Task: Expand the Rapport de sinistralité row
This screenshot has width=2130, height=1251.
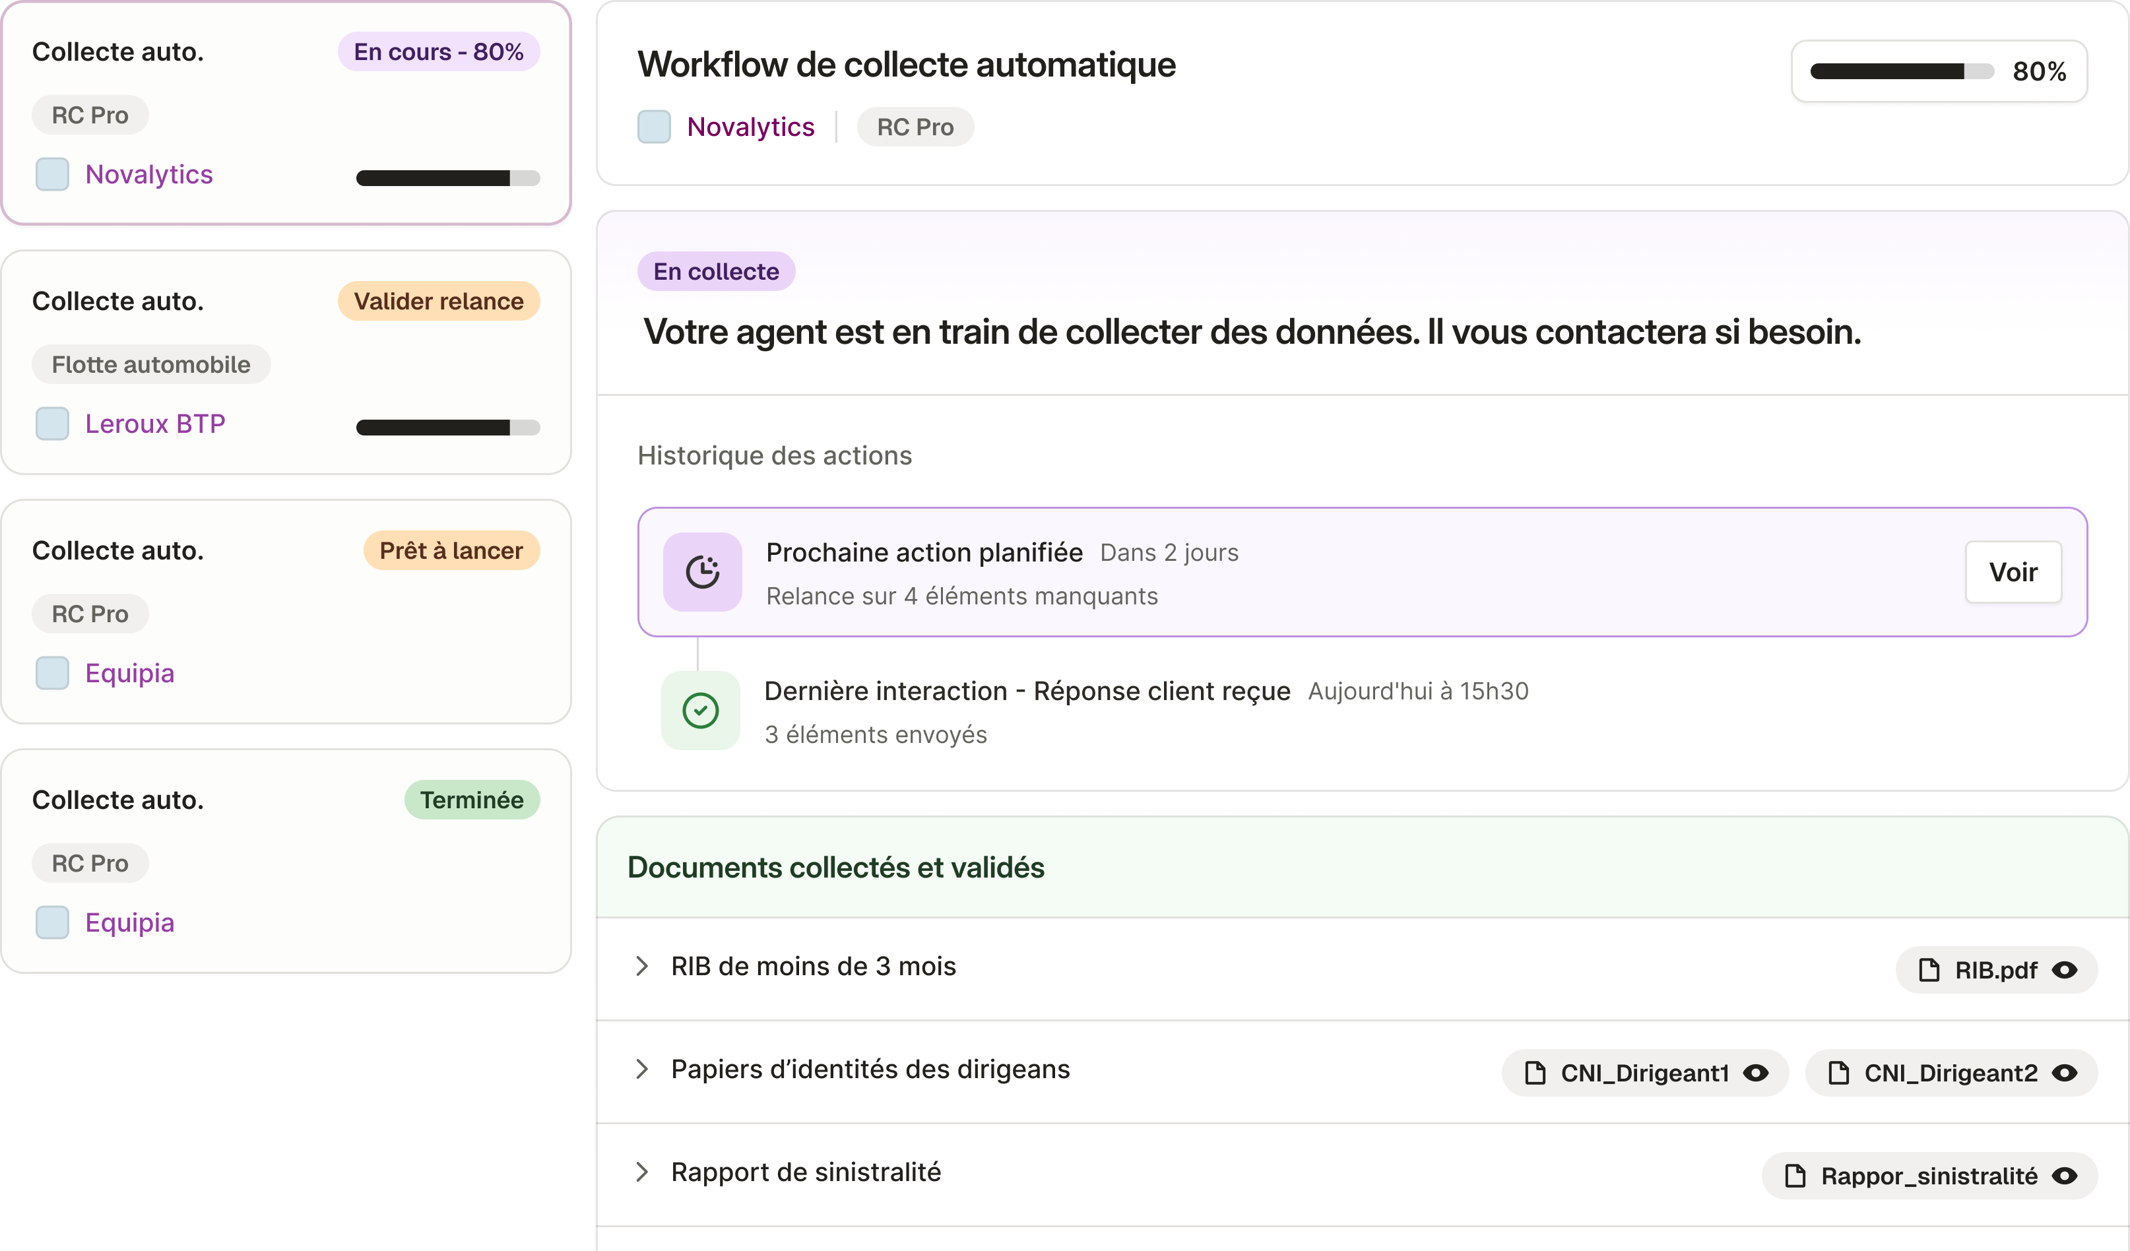Action: [x=643, y=1172]
